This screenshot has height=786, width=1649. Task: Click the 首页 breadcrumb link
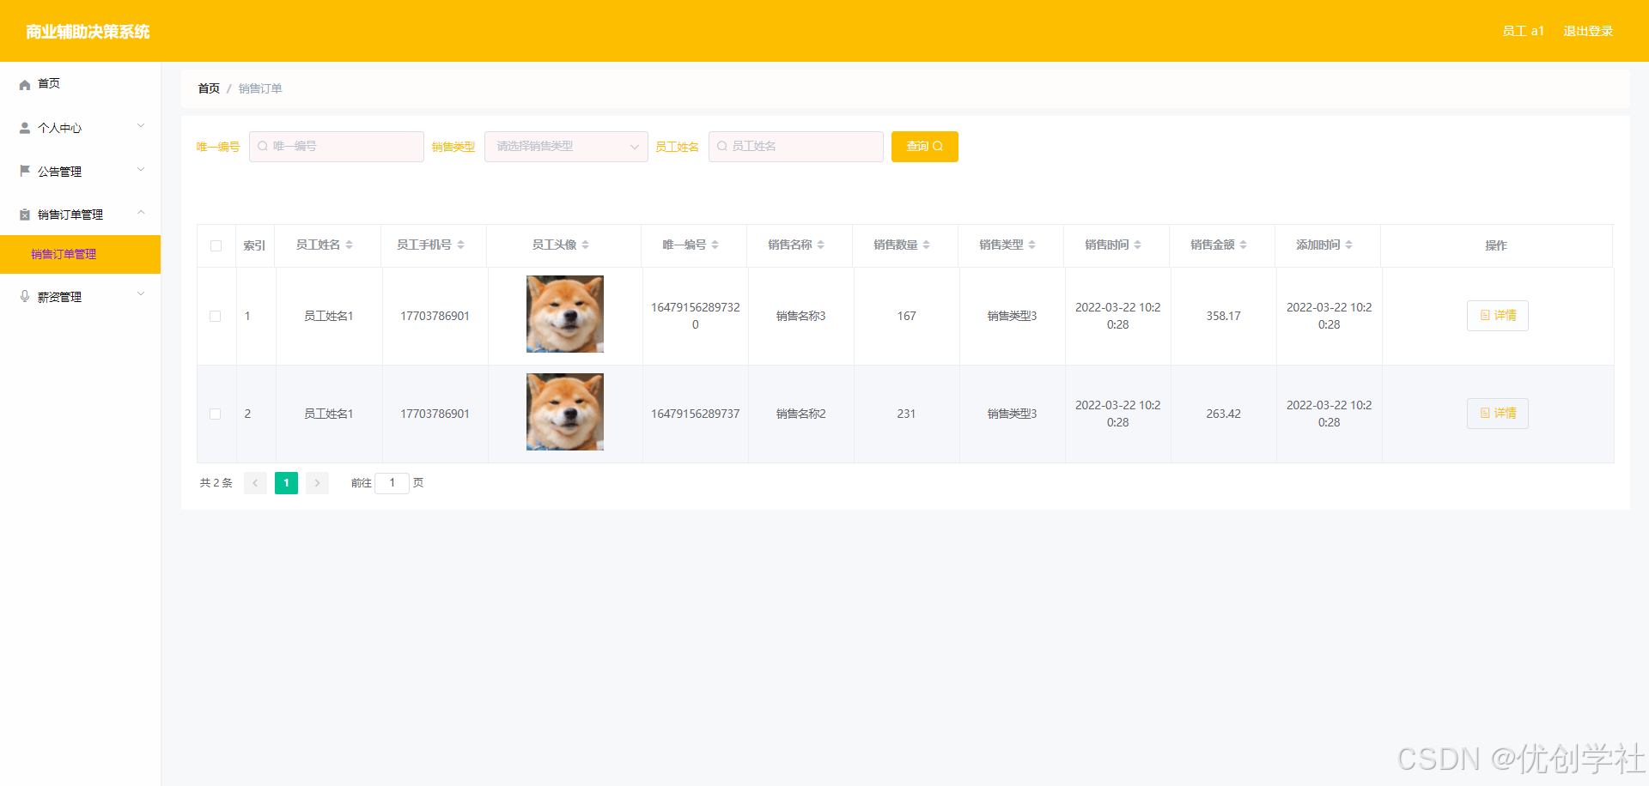(x=209, y=88)
